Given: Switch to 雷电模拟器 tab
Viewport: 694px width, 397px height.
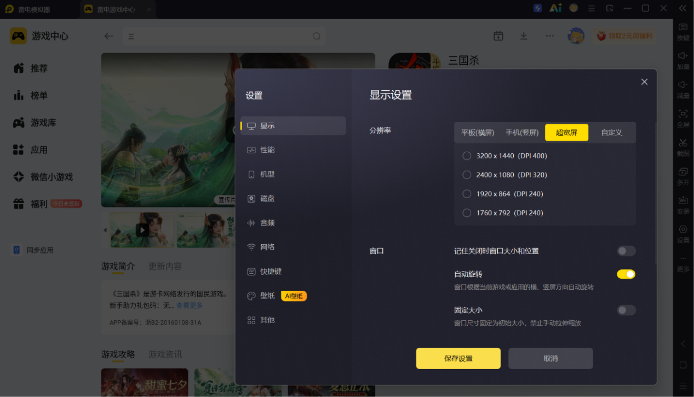Looking at the screenshot, I should 39,9.
